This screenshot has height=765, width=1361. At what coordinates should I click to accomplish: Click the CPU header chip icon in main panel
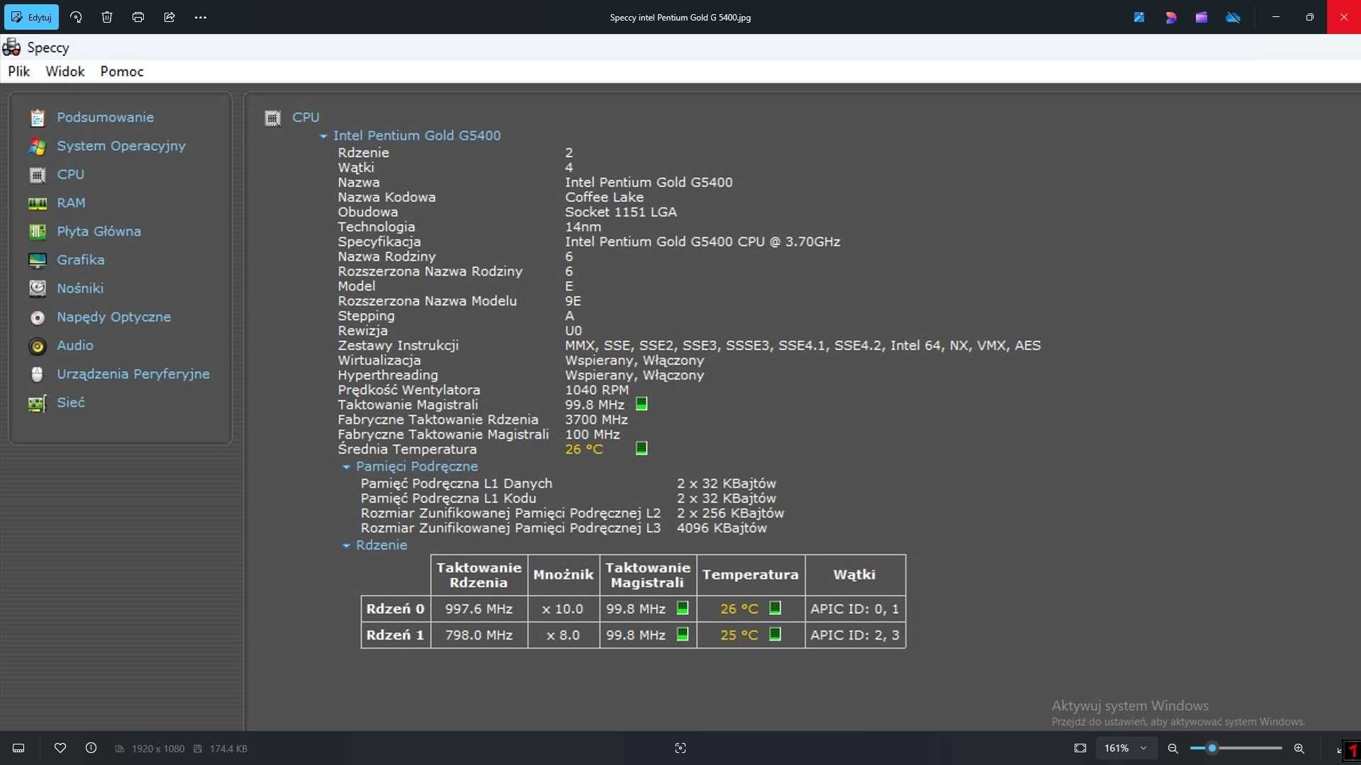point(273,118)
